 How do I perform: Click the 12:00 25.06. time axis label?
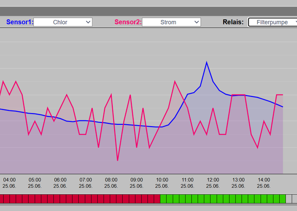[x=213, y=183]
